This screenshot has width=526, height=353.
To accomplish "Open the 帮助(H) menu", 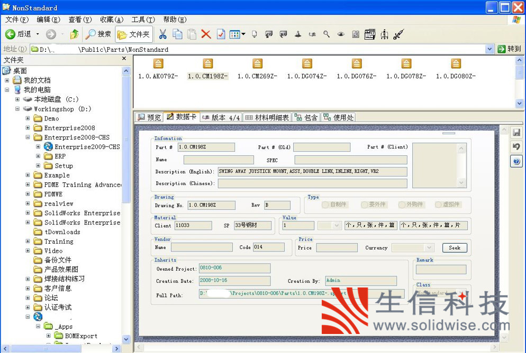I will coord(175,20).
